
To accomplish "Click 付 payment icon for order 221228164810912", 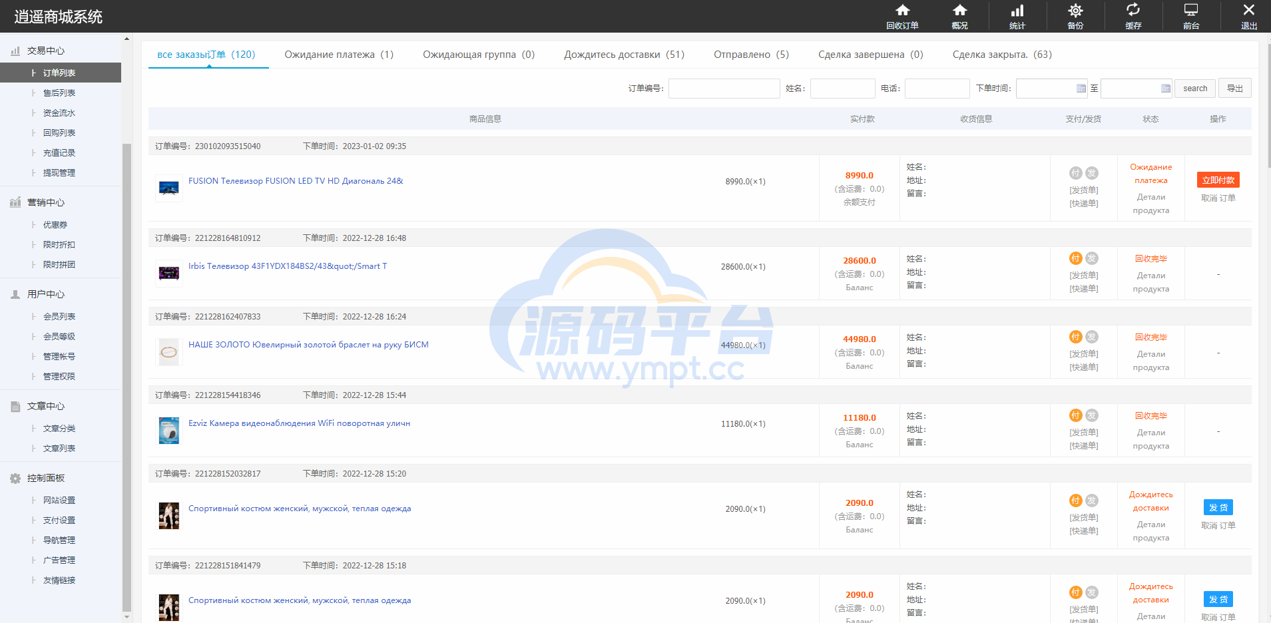I will click(1076, 258).
